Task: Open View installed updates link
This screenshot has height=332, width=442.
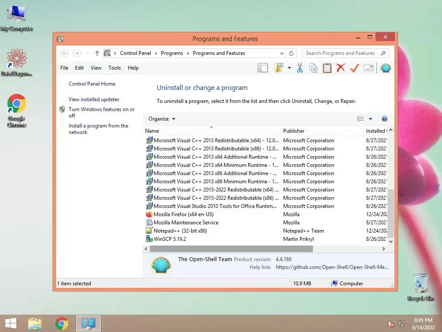Action: pyautogui.click(x=94, y=99)
